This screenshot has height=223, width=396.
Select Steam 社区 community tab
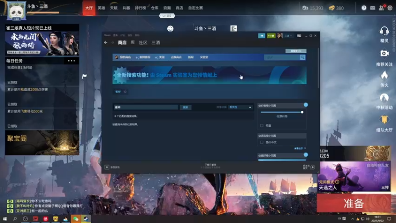pyautogui.click(x=143, y=43)
